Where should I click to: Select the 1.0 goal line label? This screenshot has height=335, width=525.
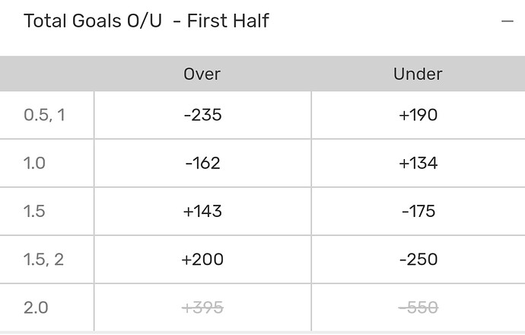pos(35,163)
